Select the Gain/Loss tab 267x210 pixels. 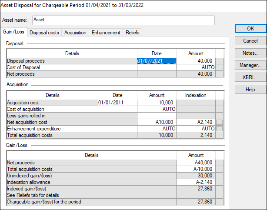point(13,33)
